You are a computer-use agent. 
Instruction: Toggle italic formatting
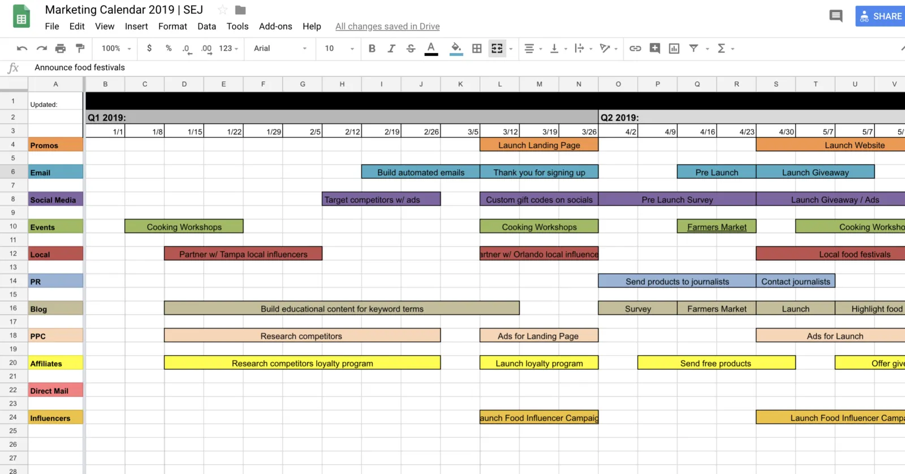click(x=391, y=49)
